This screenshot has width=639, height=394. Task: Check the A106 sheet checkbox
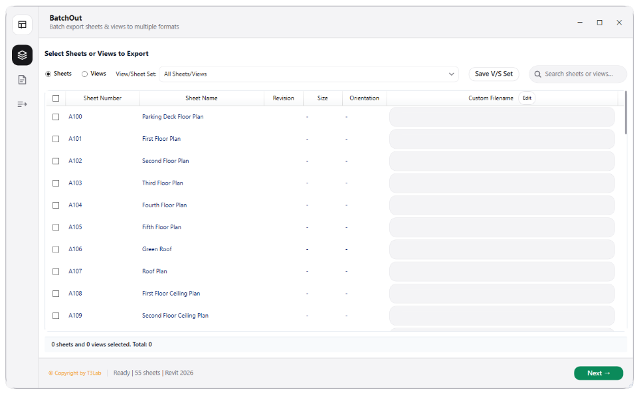click(56, 249)
